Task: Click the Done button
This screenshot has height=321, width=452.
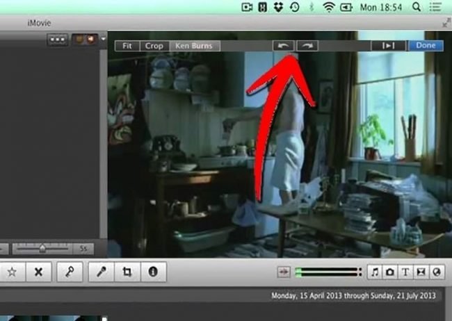Action: (x=426, y=46)
